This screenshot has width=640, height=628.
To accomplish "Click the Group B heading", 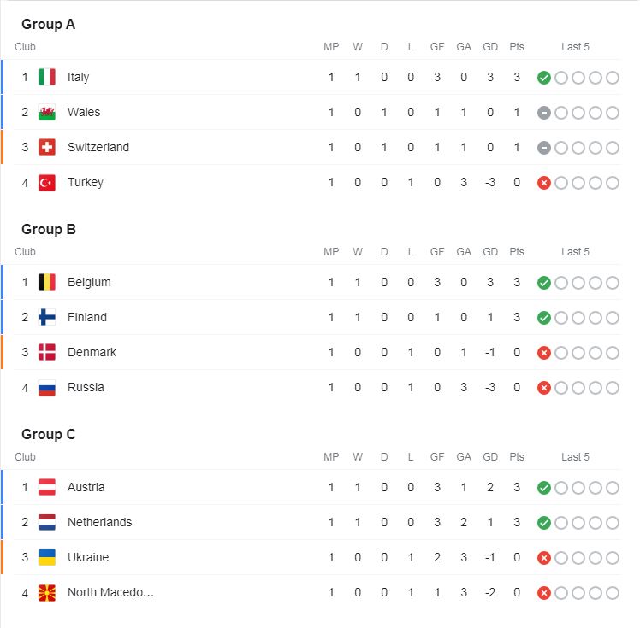I will tap(49, 229).
